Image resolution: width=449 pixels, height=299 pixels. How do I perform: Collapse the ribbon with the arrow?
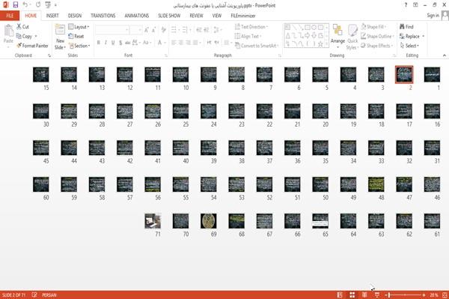pos(444,55)
